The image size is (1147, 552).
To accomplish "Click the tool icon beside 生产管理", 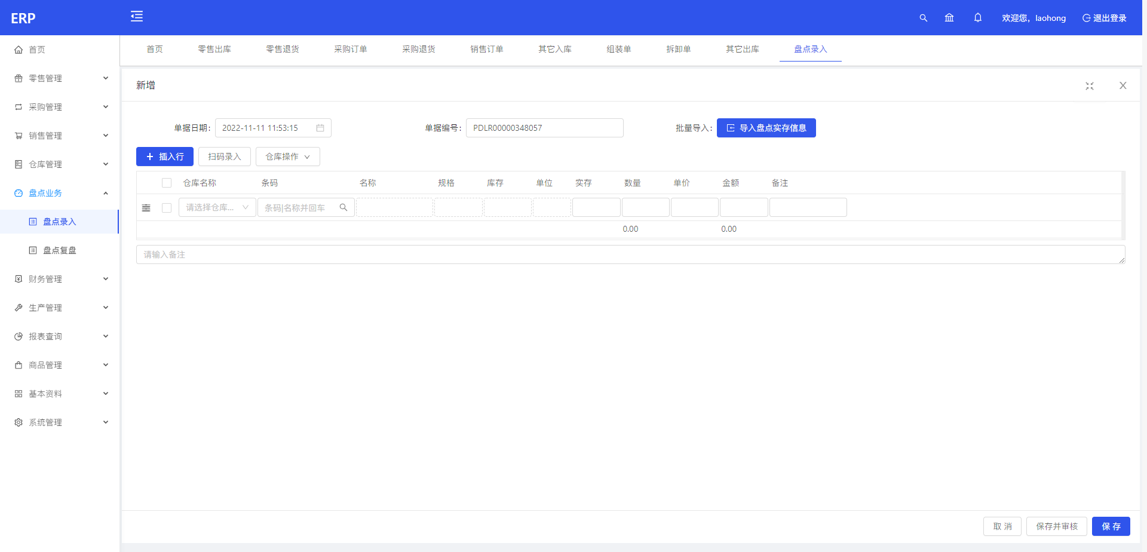I will pyautogui.click(x=19, y=308).
